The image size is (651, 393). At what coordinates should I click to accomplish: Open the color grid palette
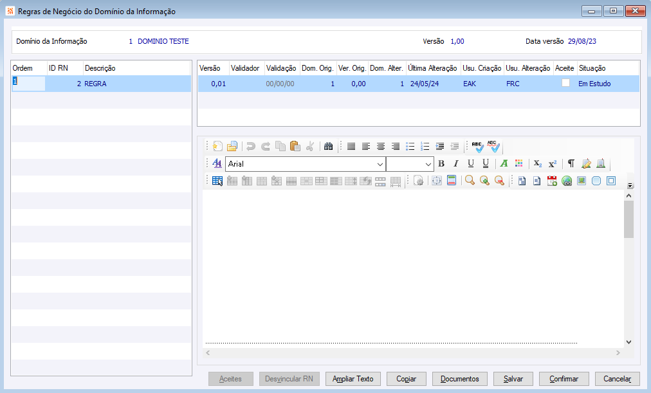(519, 163)
